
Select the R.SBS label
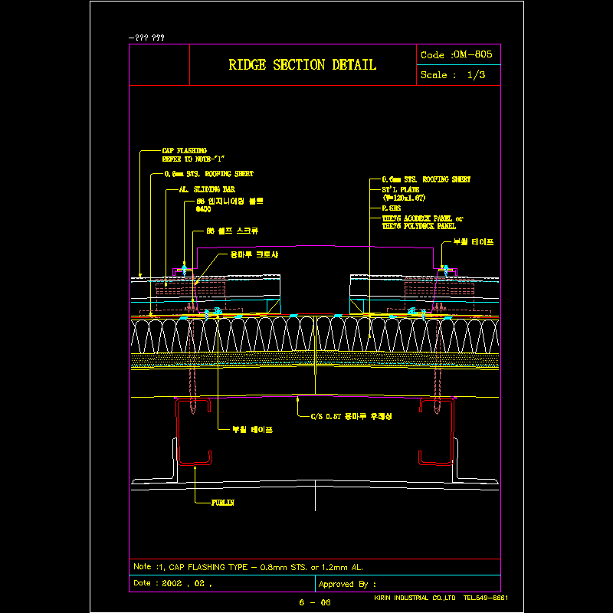392,208
